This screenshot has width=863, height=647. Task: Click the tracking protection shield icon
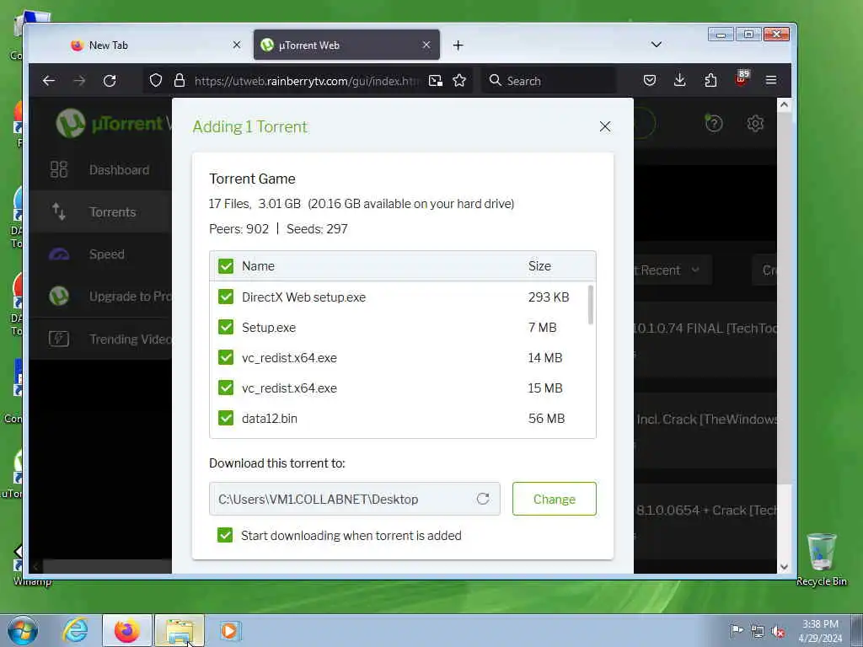(156, 81)
